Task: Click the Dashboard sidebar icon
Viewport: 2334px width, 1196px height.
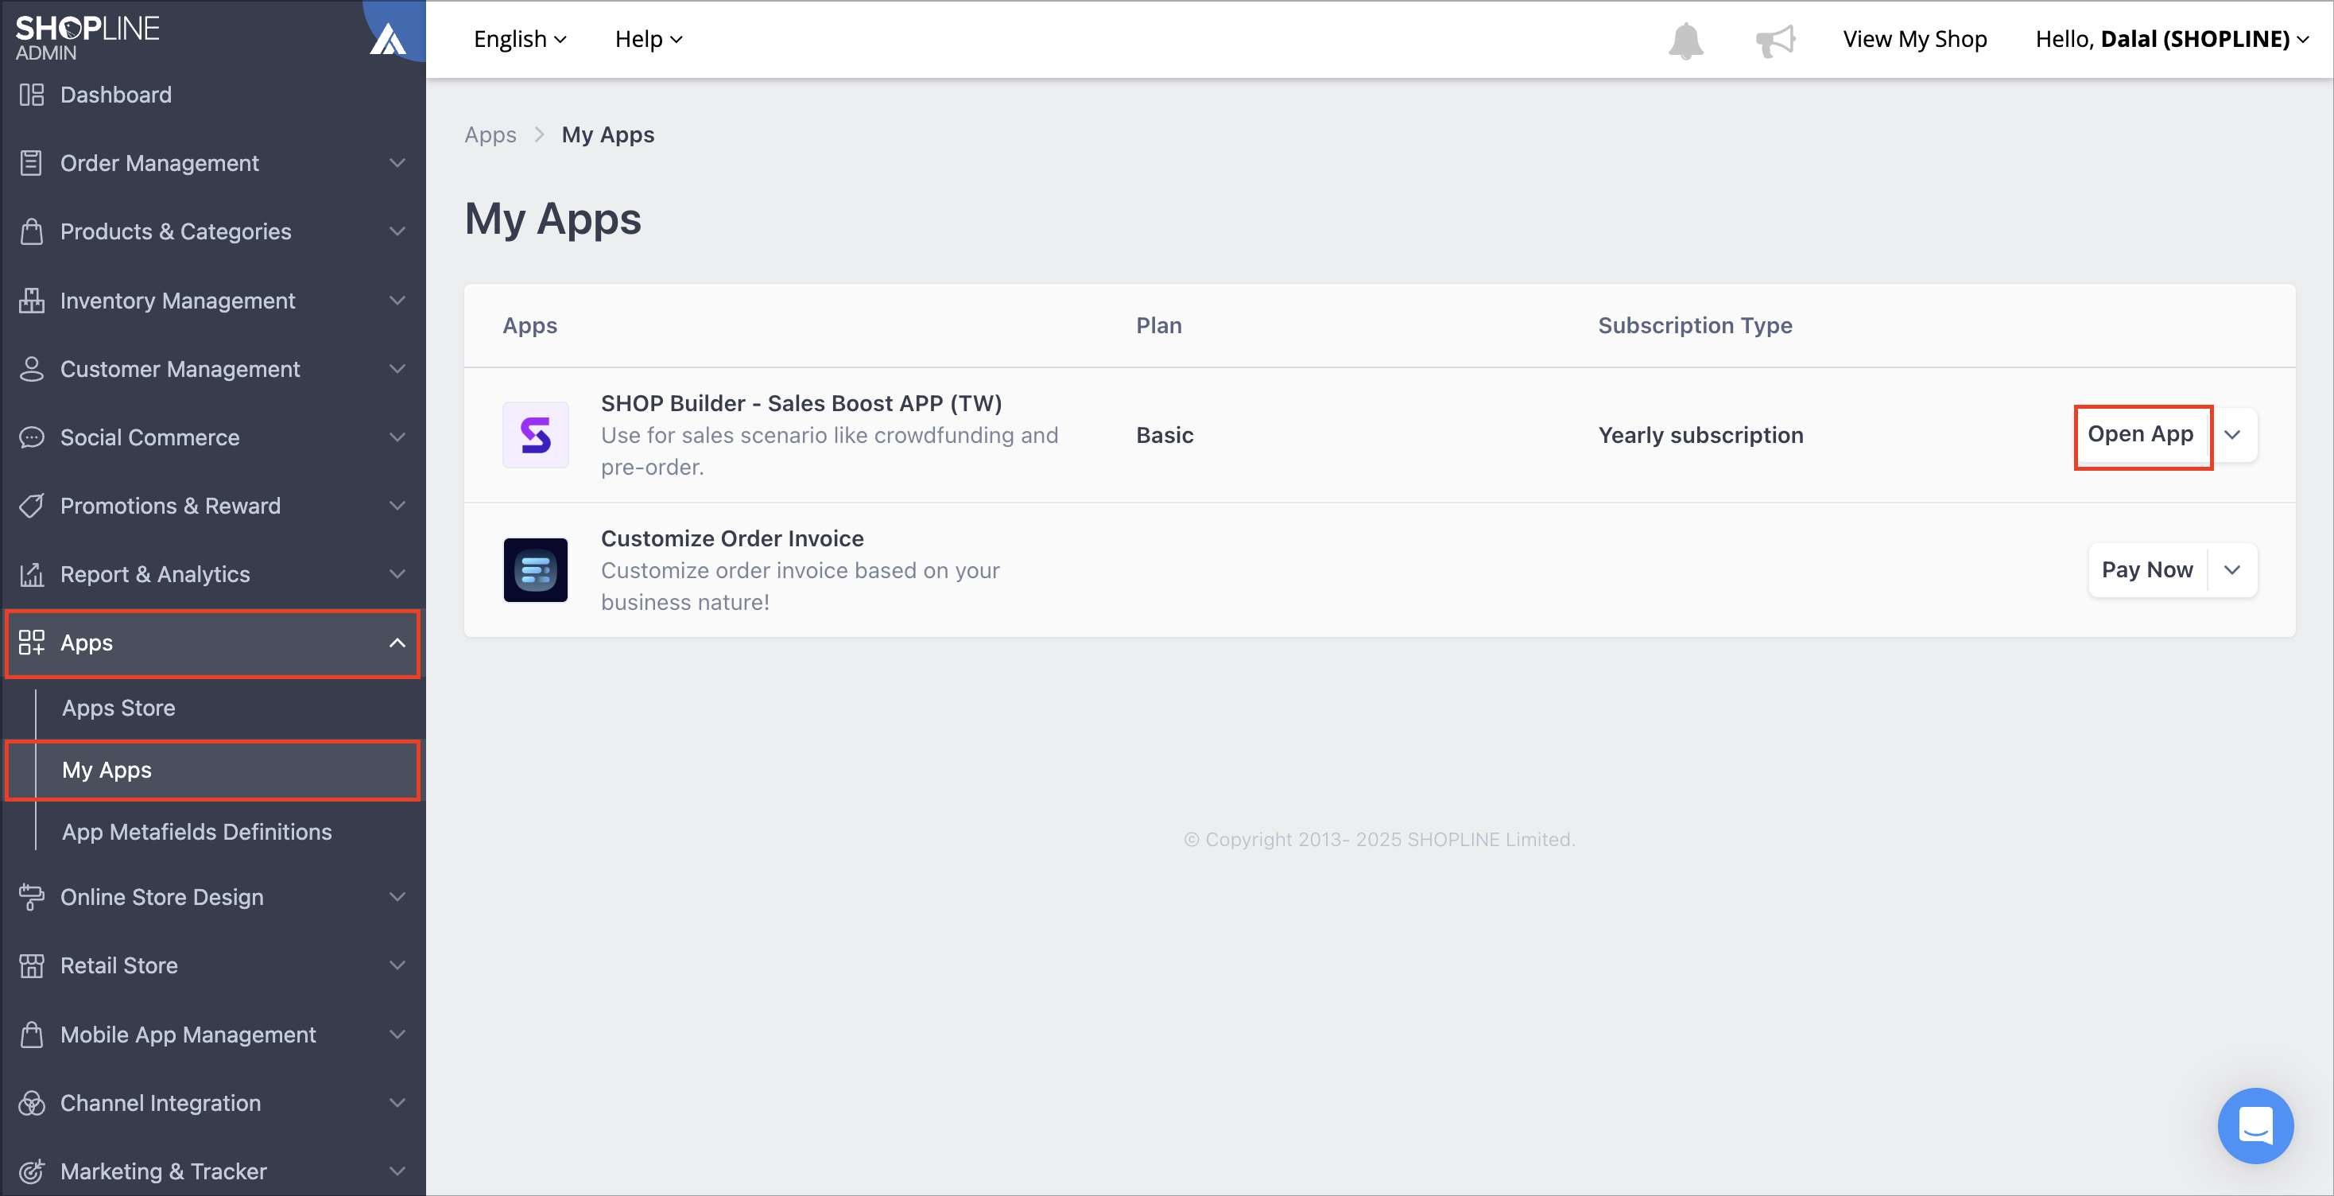Action: (32, 94)
